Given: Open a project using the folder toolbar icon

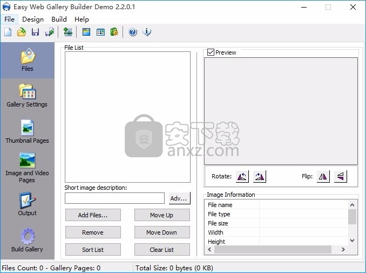Looking at the screenshot, I should 22,32.
